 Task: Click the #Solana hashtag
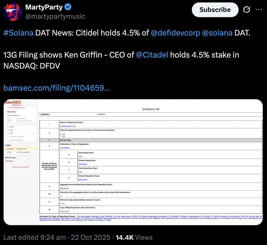[x=18, y=33]
